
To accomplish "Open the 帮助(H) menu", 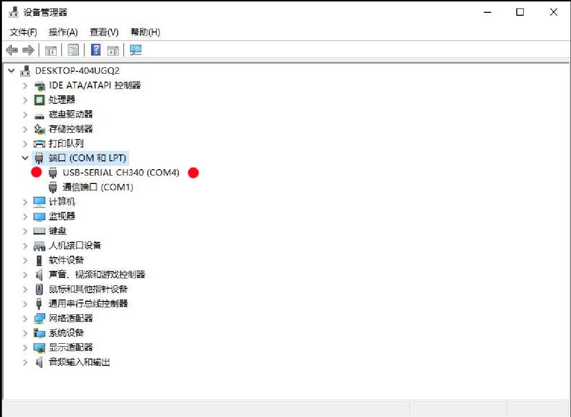I will [x=145, y=32].
